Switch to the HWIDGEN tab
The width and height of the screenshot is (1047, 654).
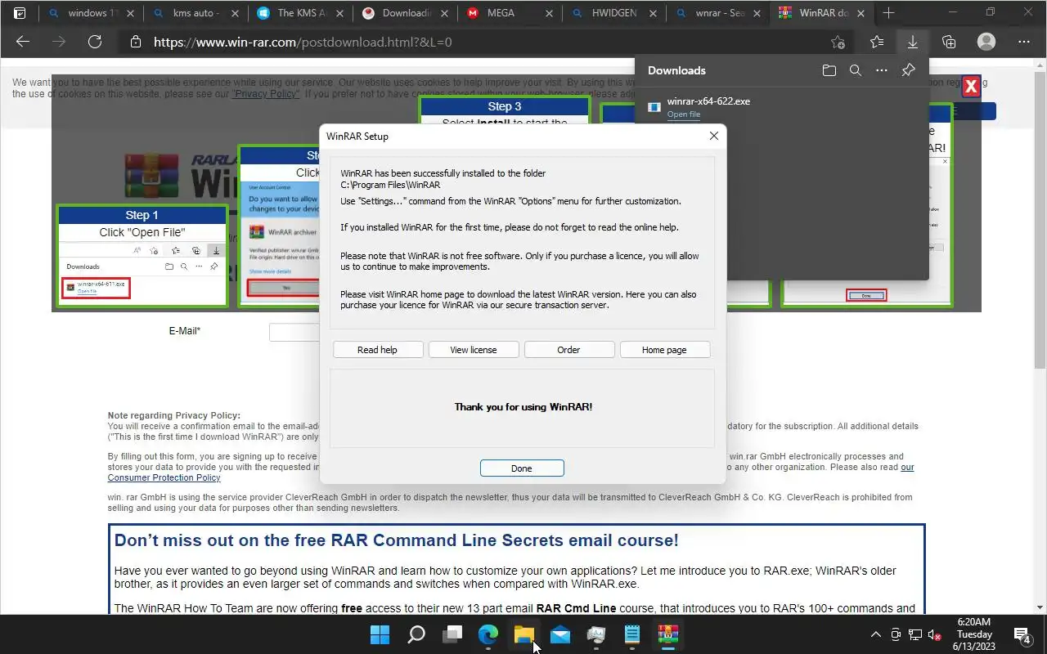coord(613,13)
